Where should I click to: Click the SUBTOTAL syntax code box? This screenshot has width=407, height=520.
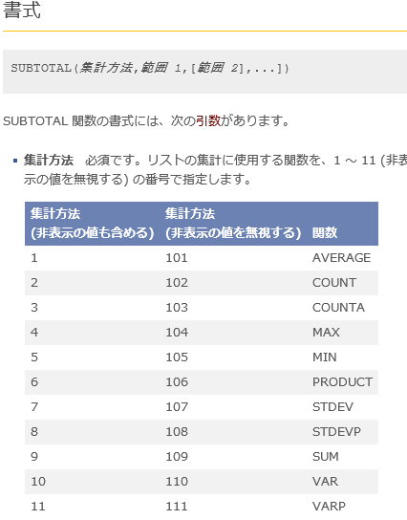click(204, 72)
